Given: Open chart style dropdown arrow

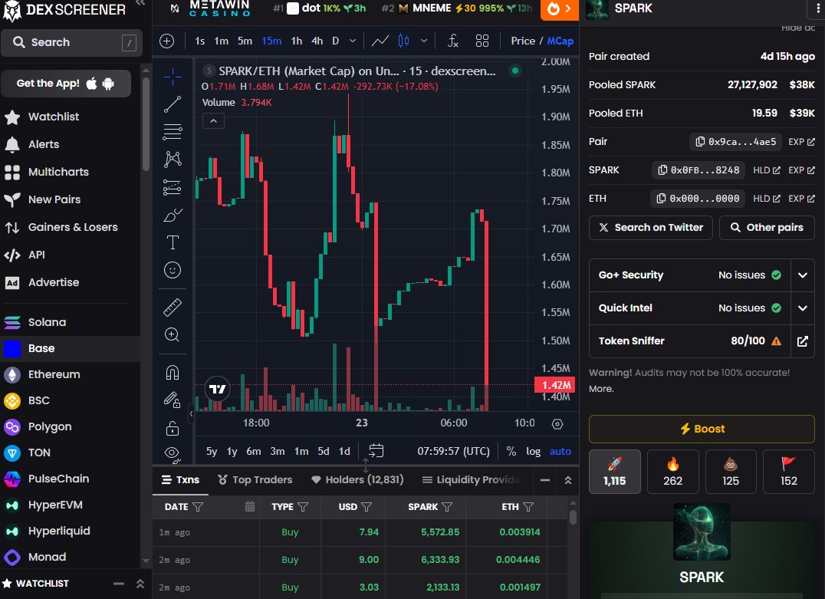Looking at the screenshot, I should (423, 41).
